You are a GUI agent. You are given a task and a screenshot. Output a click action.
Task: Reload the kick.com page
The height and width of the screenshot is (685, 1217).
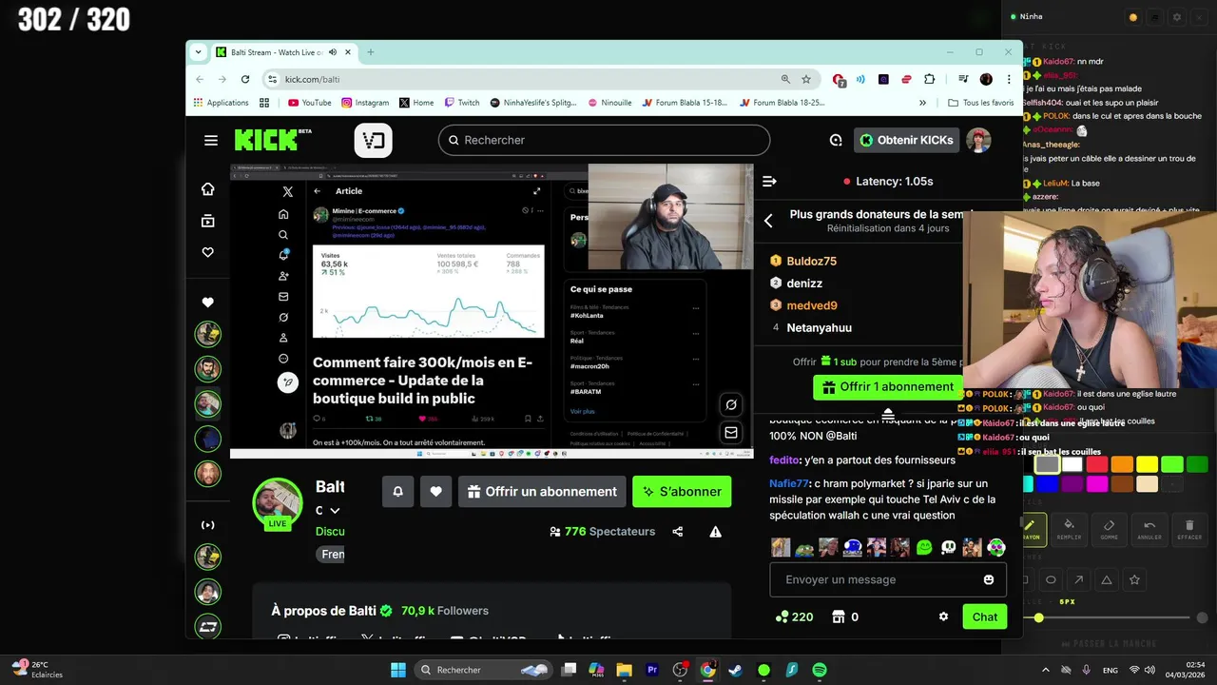tap(245, 79)
